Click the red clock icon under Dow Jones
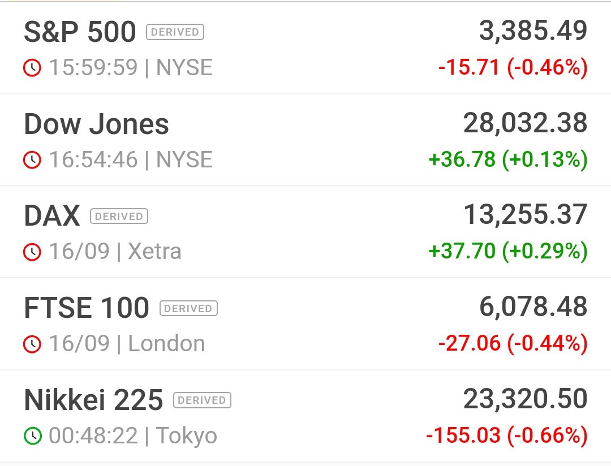The width and height of the screenshot is (611, 466). click(x=32, y=159)
